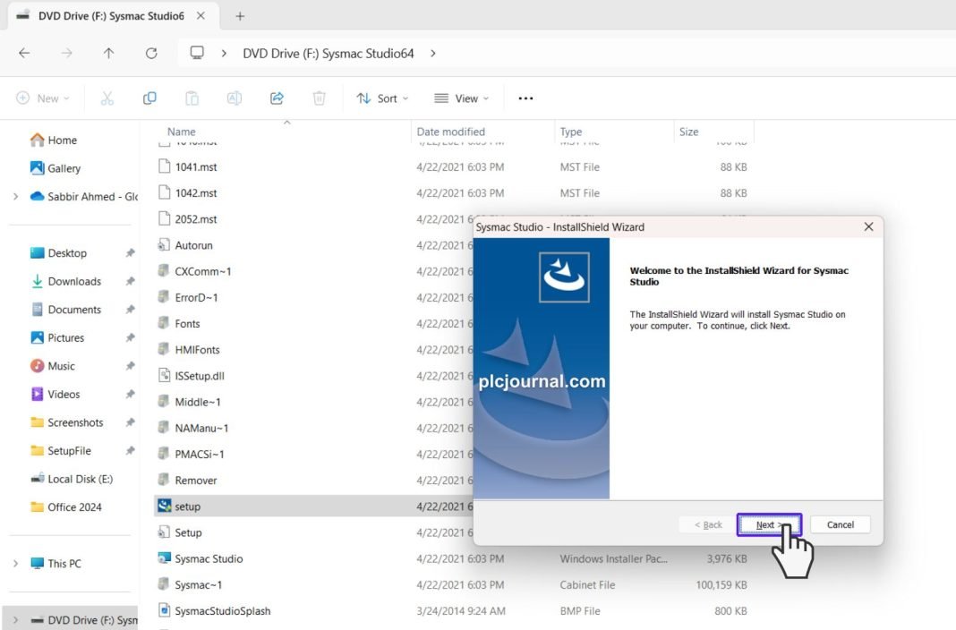Open the New menu

(41, 98)
